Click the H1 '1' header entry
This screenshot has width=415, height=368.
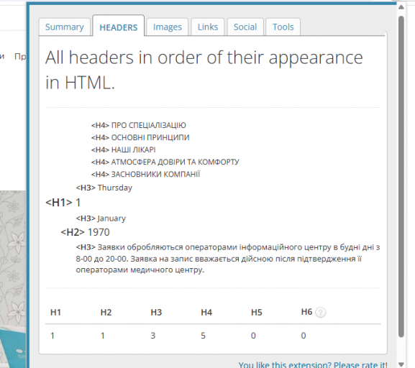[x=63, y=203]
